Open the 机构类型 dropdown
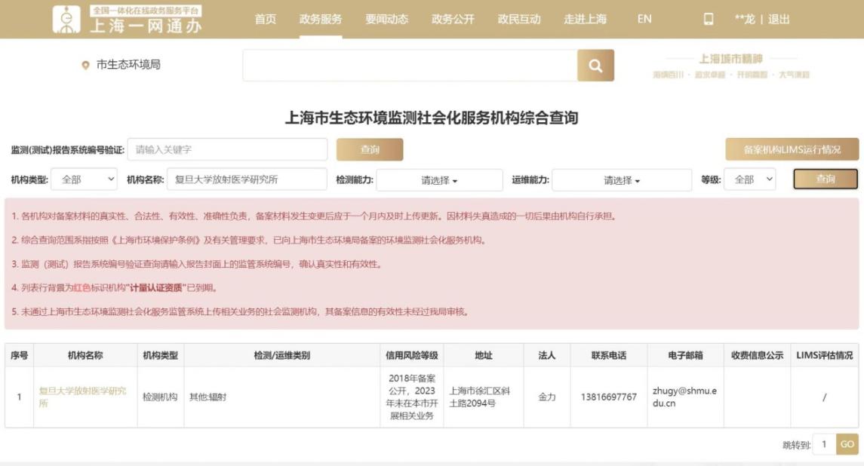864x466 pixels. [x=84, y=179]
